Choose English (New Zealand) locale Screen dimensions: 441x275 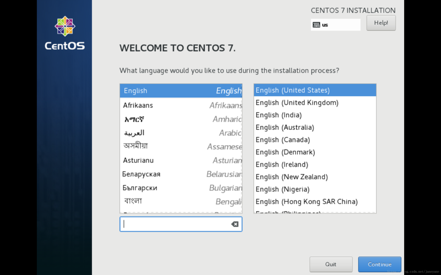pyautogui.click(x=315, y=177)
